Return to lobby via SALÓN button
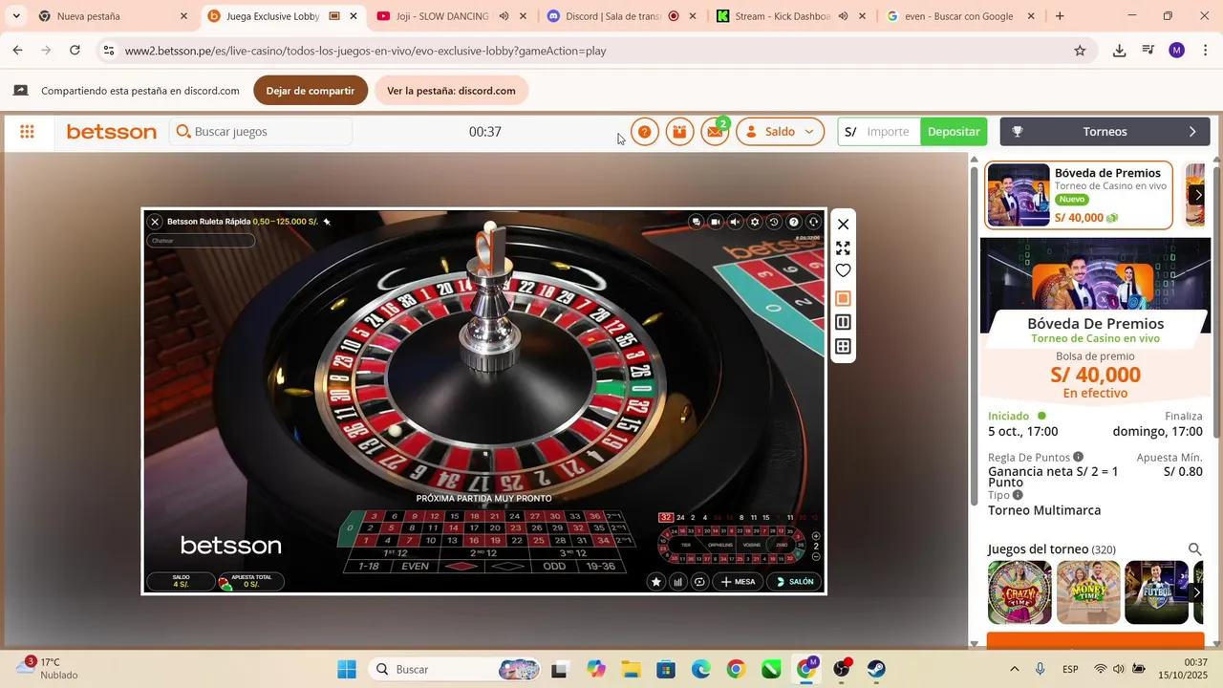Viewport: 1223px width, 688px height. [x=795, y=581]
